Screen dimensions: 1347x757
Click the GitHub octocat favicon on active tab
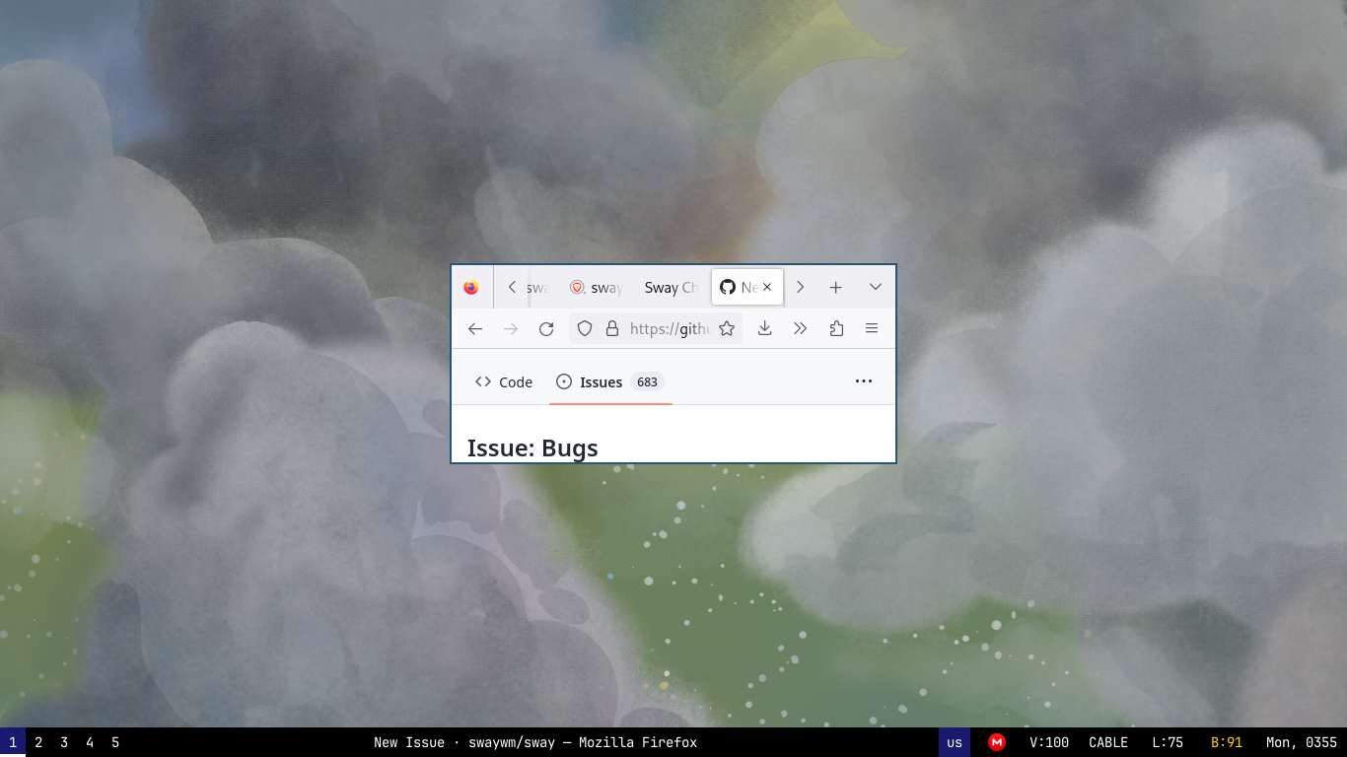click(x=728, y=287)
